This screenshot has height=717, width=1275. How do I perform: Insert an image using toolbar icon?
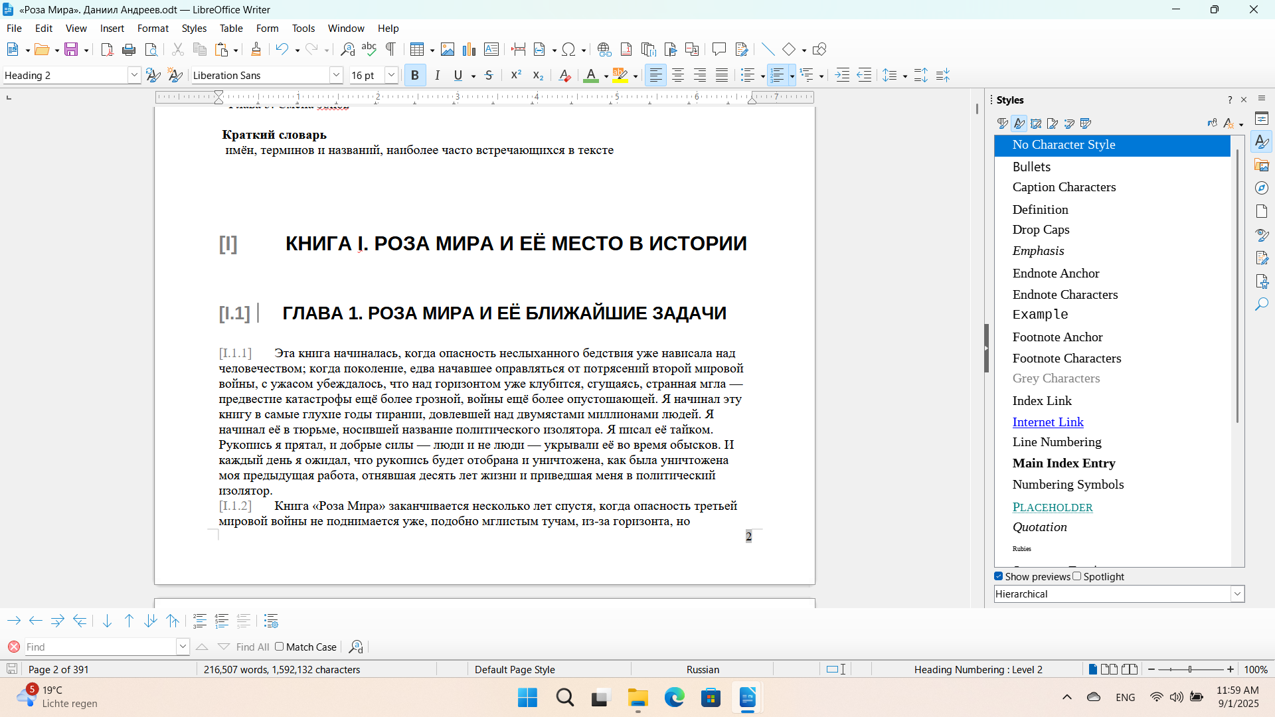448,49
